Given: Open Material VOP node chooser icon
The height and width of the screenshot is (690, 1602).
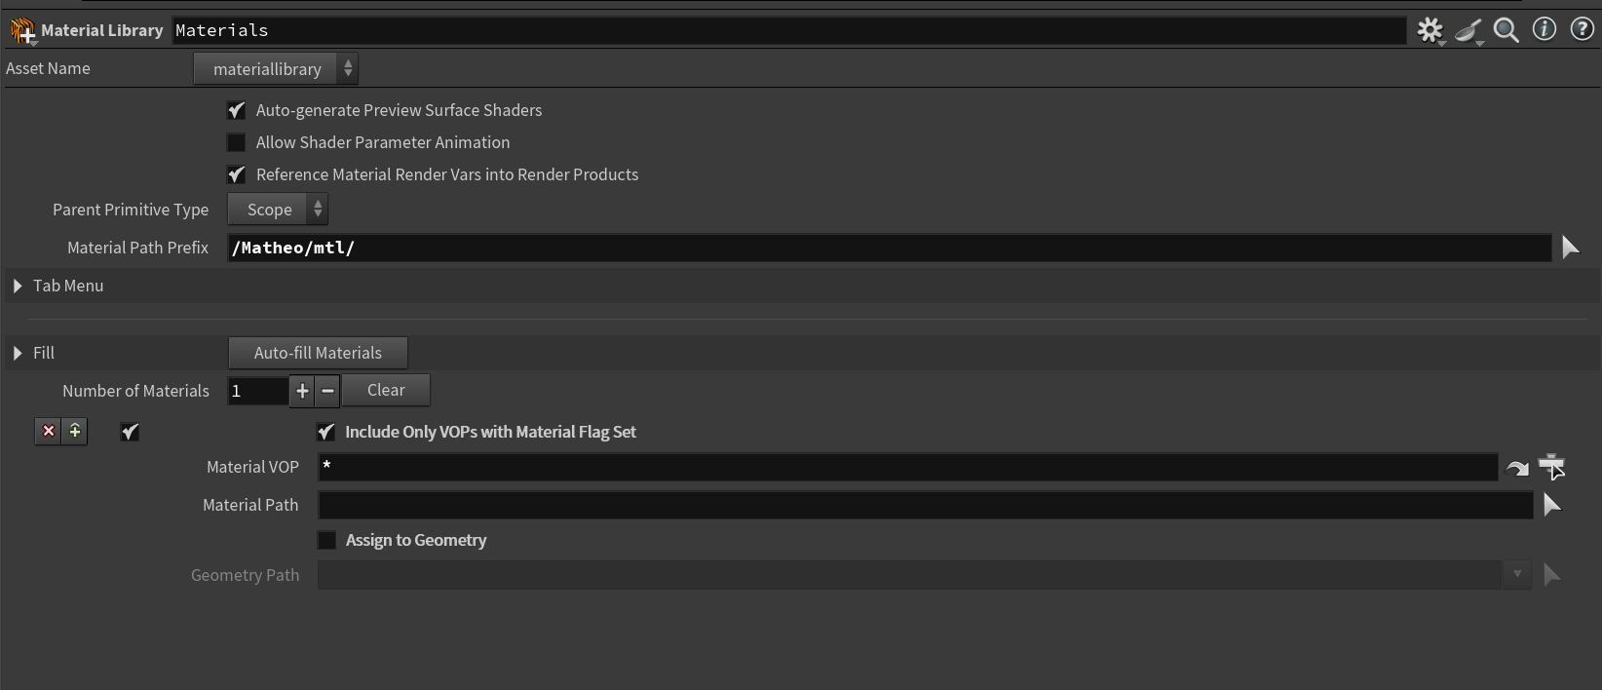Looking at the screenshot, I should pyautogui.click(x=1550, y=467).
